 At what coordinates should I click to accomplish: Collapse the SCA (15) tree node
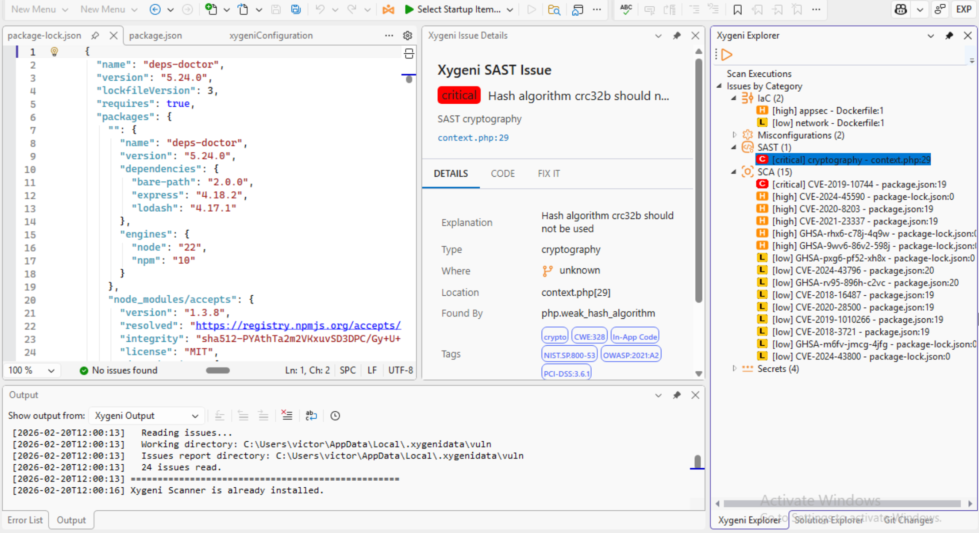point(734,172)
